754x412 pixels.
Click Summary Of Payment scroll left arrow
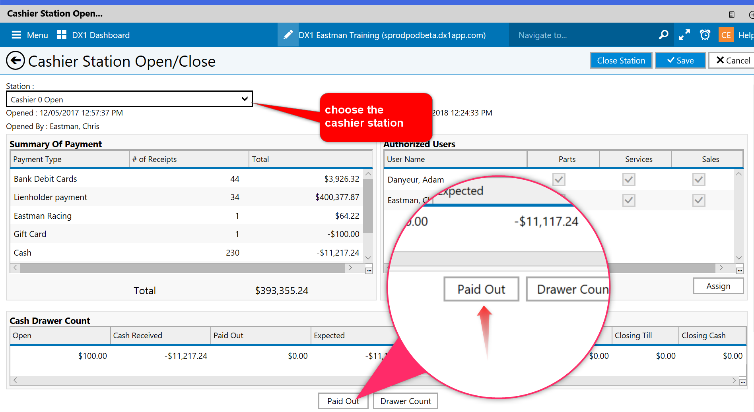point(15,268)
